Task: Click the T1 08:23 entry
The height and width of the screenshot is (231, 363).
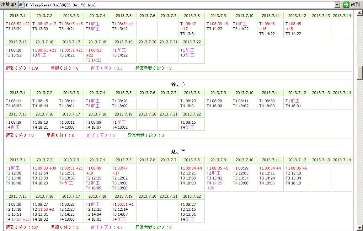Action: coord(188,101)
